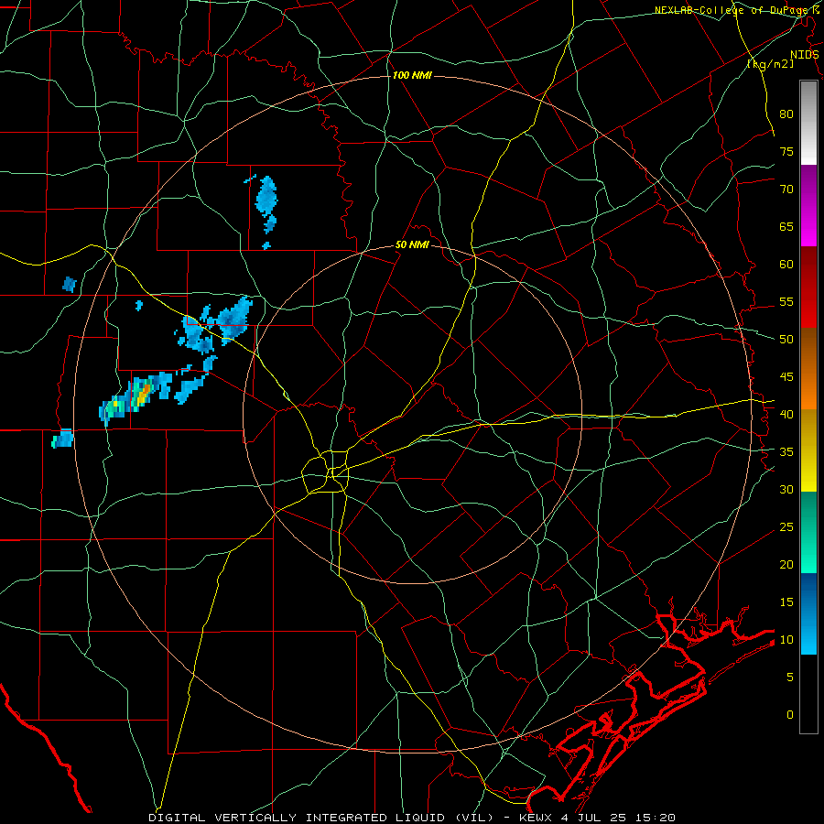Screen dimensions: 824x824
Task: Click the '30' value on the VIL scale
Action: point(786,490)
